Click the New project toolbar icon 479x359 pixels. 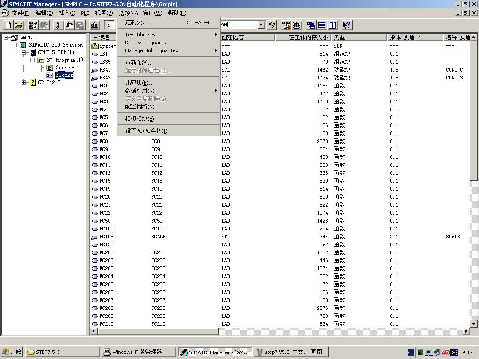click(8, 25)
